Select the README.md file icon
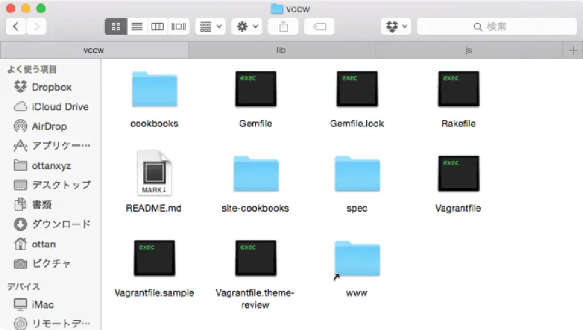Viewport: 583px width, 330px height. tap(154, 174)
